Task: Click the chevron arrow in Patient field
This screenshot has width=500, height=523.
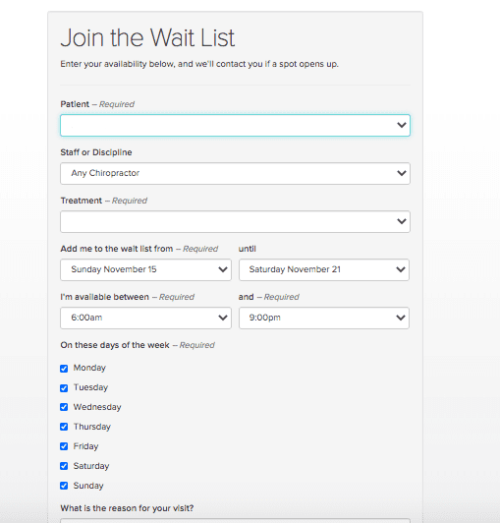Action: pos(402,125)
